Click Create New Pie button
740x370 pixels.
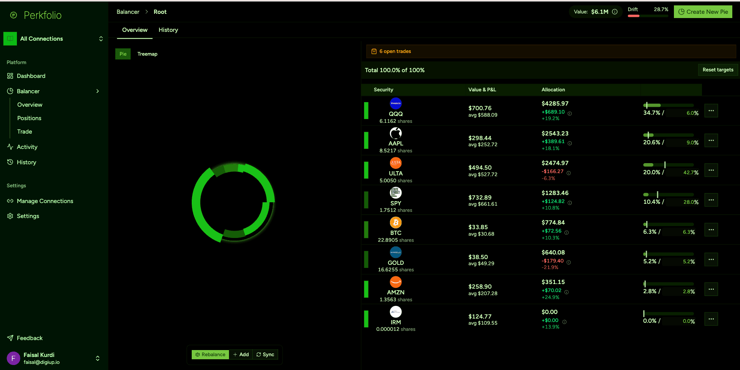(x=703, y=12)
